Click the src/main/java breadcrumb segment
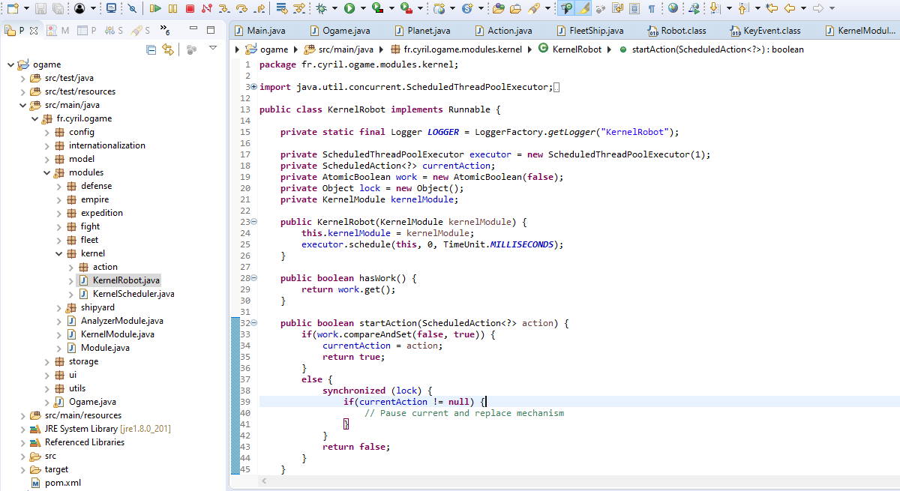The width and height of the screenshot is (900, 491). (339, 49)
